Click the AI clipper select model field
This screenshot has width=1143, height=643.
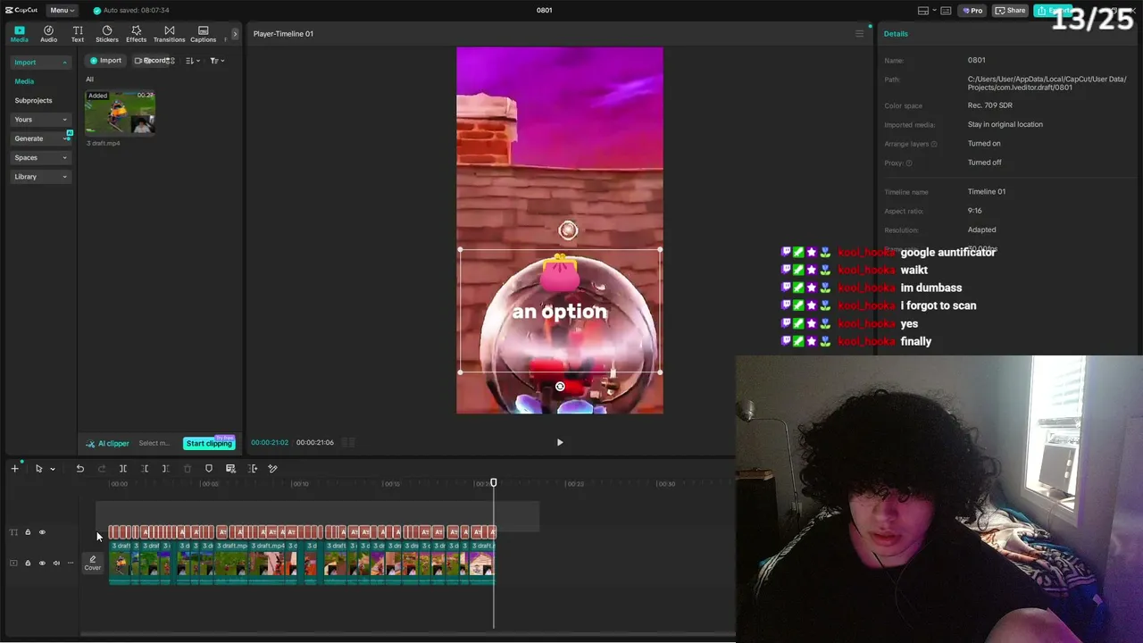pyautogui.click(x=154, y=444)
